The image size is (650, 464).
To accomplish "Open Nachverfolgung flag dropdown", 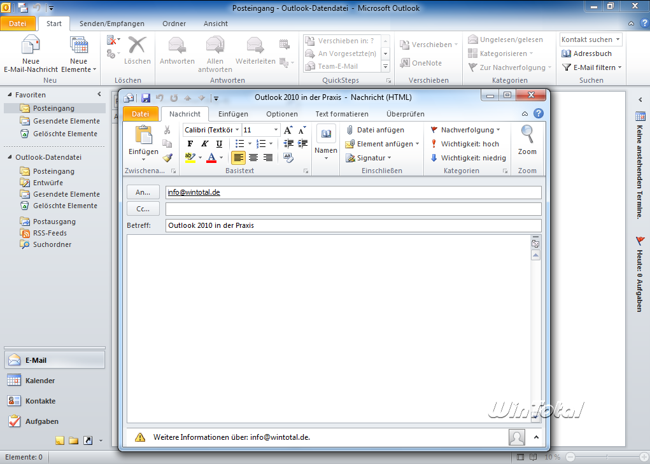I will coord(465,130).
